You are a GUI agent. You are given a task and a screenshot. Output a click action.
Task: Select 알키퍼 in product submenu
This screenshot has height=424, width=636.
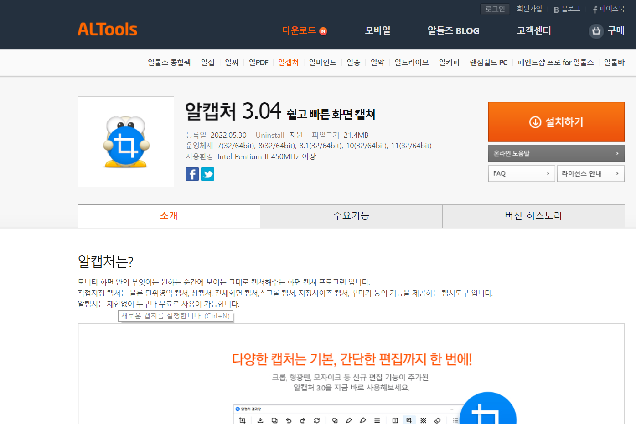coord(449,62)
